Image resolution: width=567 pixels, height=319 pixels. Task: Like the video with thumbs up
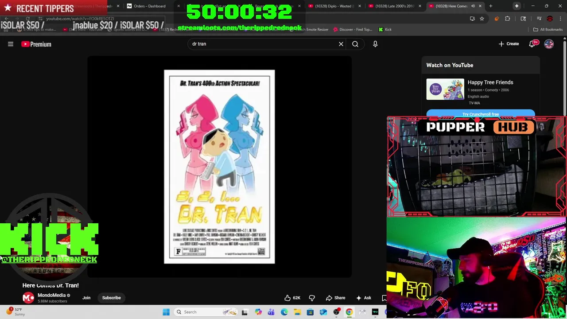pyautogui.click(x=292, y=298)
